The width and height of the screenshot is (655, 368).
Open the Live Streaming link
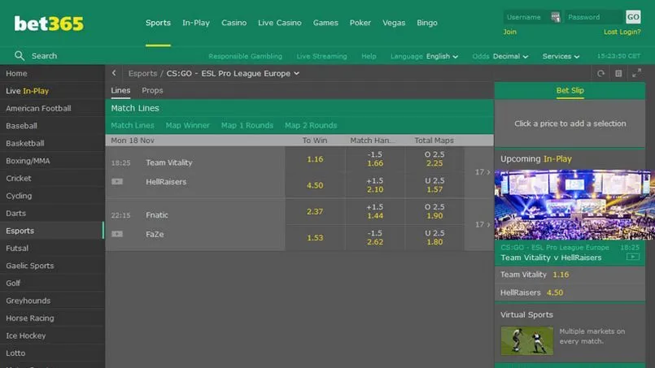(x=321, y=56)
